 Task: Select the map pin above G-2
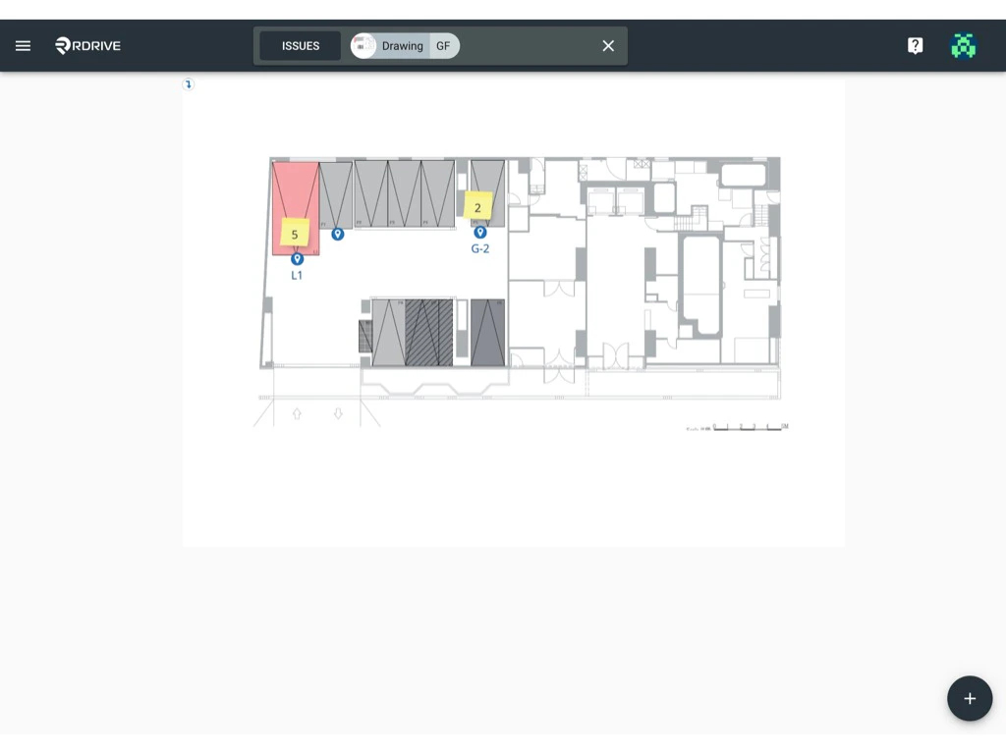pyautogui.click(x=479, y=232)
